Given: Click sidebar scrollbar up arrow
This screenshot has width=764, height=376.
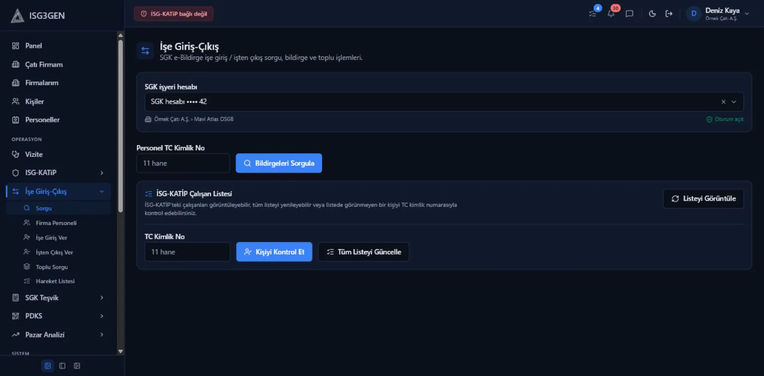Looking at the screenshot, I should 120,35.
